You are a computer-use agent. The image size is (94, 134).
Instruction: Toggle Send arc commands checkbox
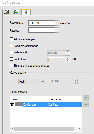tap(11, 46)
